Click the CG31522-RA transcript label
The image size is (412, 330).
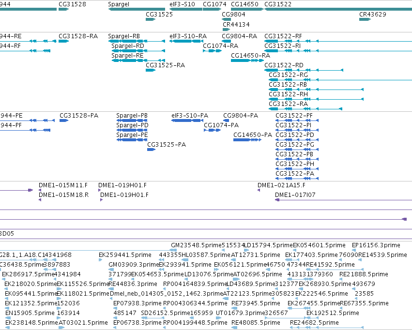coord(288,104)
